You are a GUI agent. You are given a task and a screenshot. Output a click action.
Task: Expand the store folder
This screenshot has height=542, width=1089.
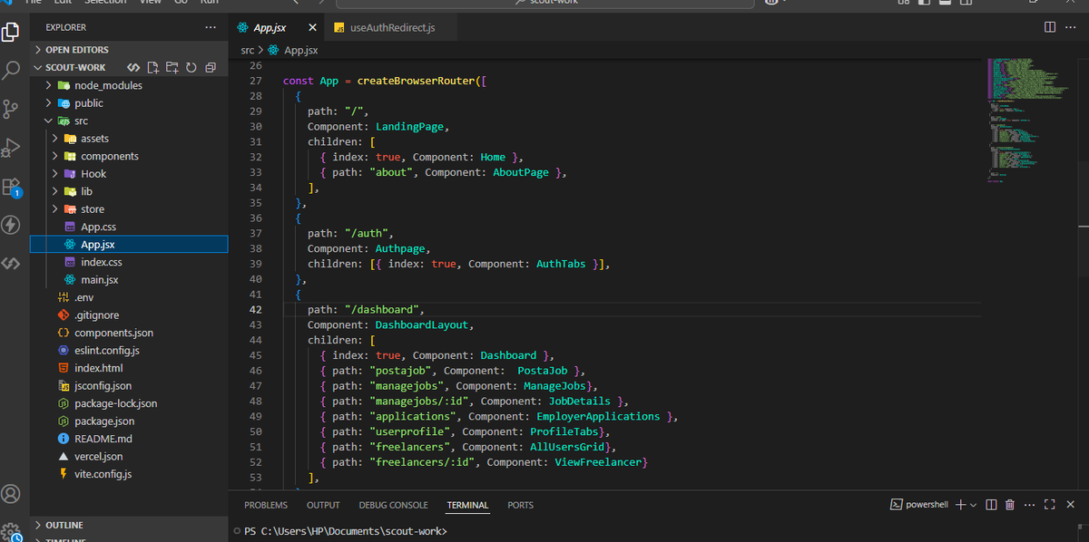129,209
